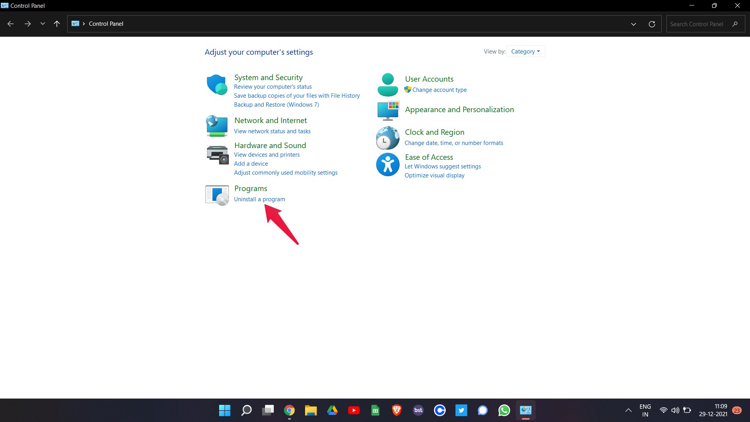Click the Network and Internet icon
Screen dimensions: 750x422
[x=216, y=125]
